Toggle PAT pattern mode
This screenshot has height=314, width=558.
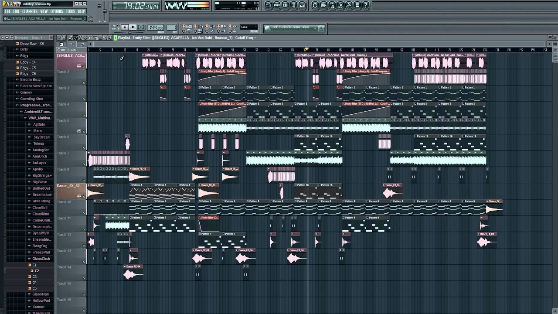tap(118, 25)
